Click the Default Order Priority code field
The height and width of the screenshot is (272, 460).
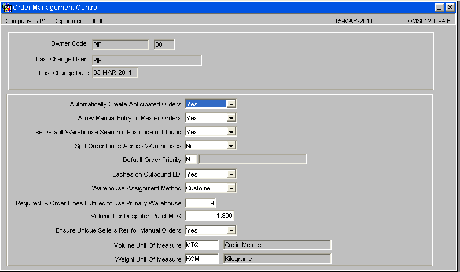coord(191,159)
